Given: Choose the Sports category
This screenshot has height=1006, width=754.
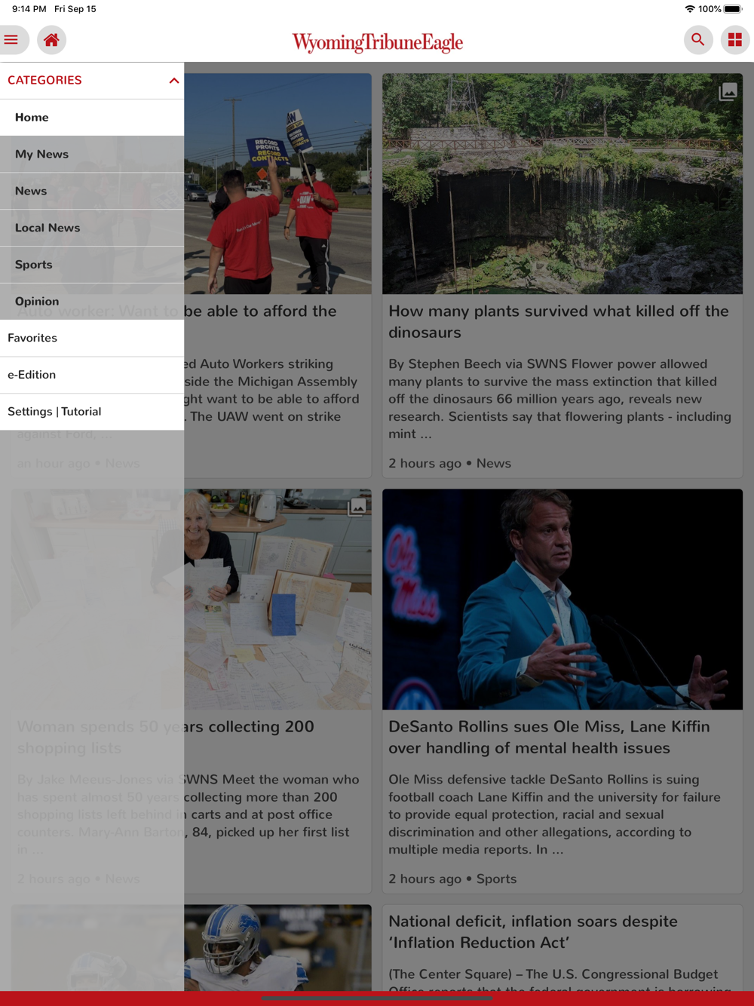Looking at the screenshot, I should 92,265.
